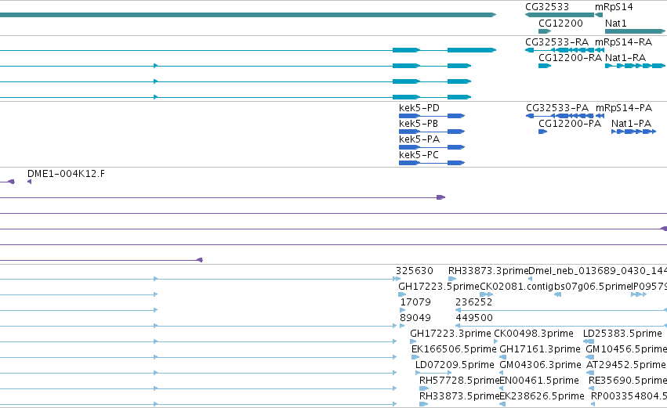667x408 pixels.
Task: Select the kek5-PC protein feature label
Action: tap(419, 155)
